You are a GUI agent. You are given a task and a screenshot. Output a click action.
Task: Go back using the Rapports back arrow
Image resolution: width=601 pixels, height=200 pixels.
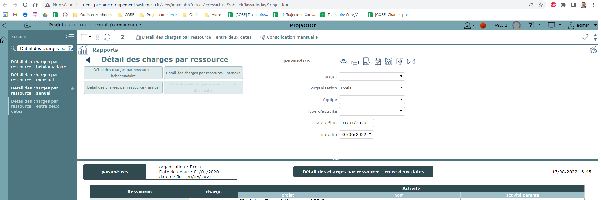[88, 60]
